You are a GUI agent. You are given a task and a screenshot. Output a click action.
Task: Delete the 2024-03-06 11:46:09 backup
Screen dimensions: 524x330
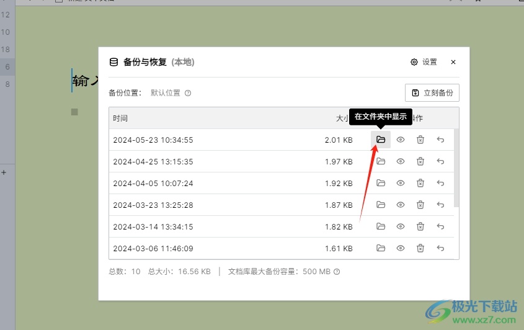pos(420,248)
